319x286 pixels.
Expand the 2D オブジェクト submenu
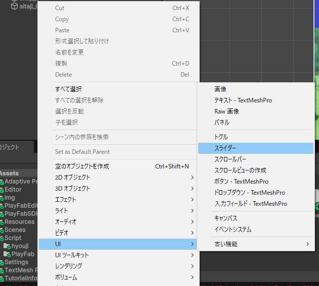click(118, 178)
